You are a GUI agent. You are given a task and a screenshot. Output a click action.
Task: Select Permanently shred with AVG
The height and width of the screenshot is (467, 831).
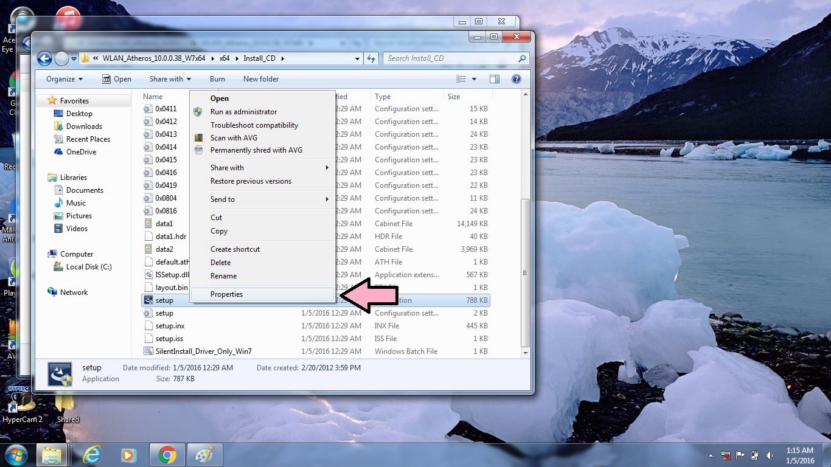coord(262,150)
